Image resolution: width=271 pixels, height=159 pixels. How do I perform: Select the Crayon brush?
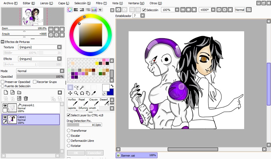pyautogui.click(x=94, y=102)
